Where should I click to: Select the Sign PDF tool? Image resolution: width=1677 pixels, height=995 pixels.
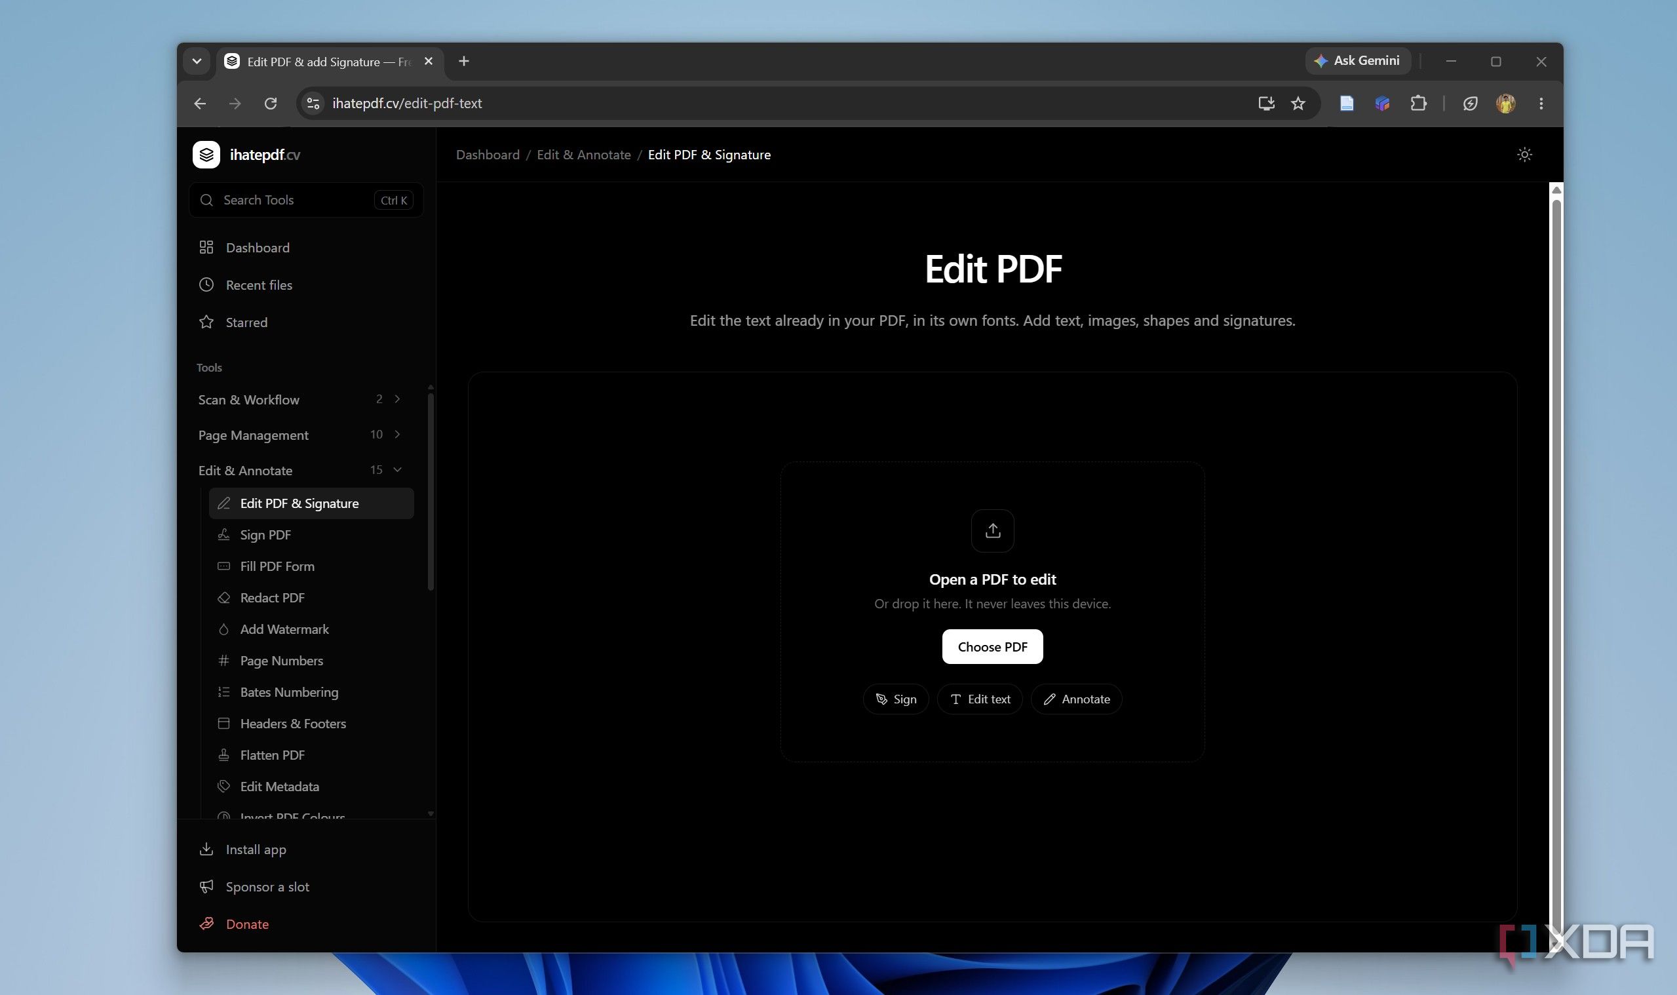click(311, 535)
